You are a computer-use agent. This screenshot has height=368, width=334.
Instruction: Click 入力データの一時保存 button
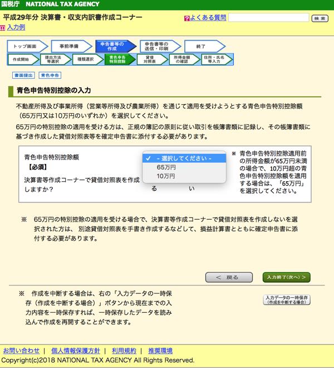[x=286, y=300]
